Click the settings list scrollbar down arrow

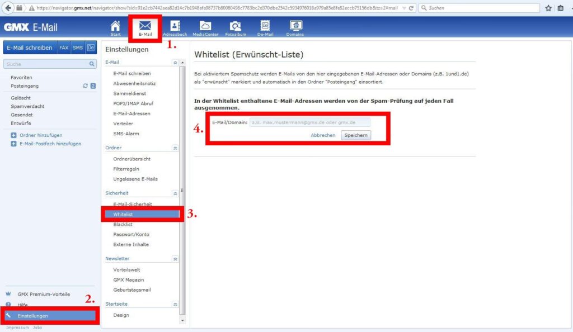pos(182,320)
